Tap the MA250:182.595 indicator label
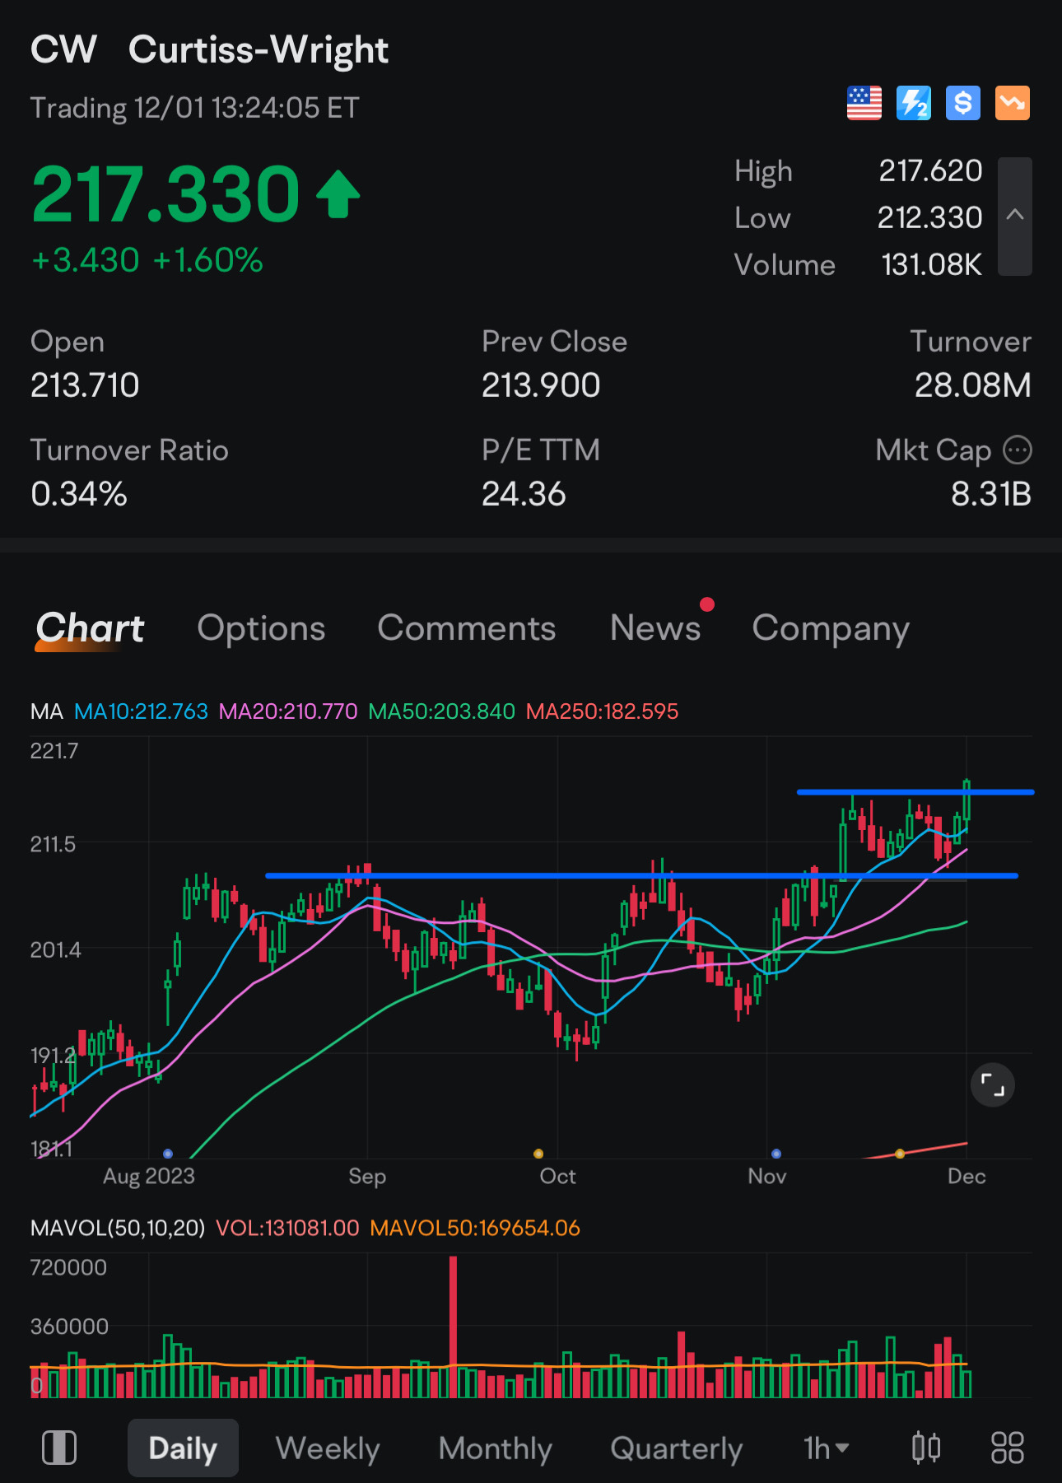This screenshot has width=1062, height=1483. tap(602, 711)
